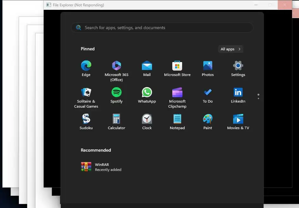Open Edge from pinned apps
The height and width of the screenshot is (208, 299).
[86, 69]
